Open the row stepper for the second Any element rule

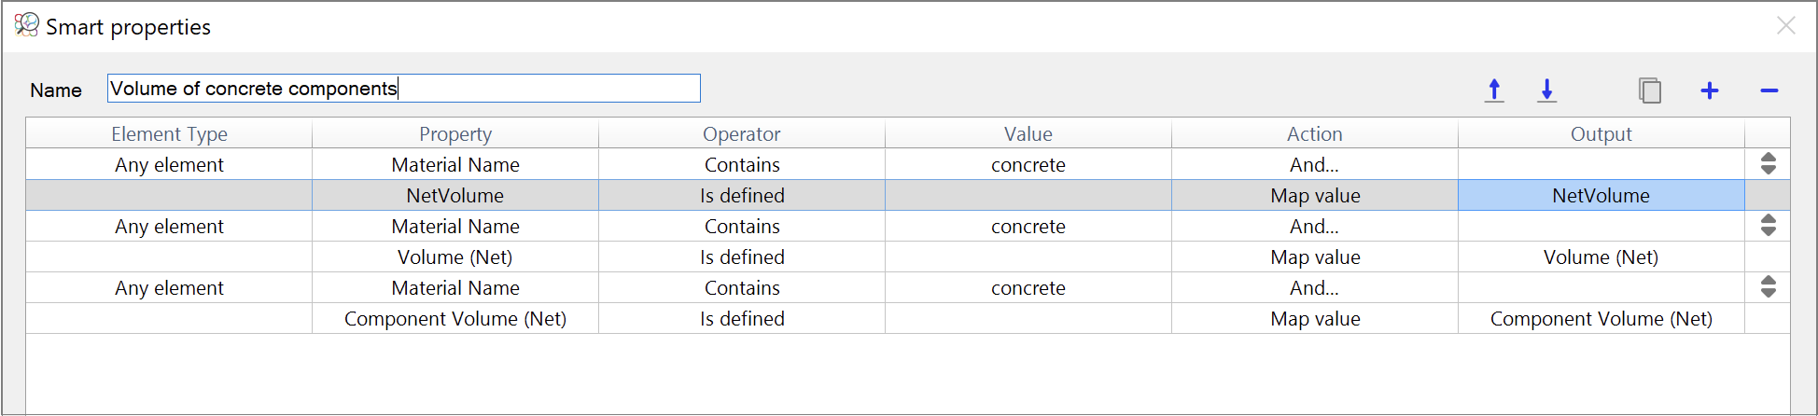click(1768, 226)
